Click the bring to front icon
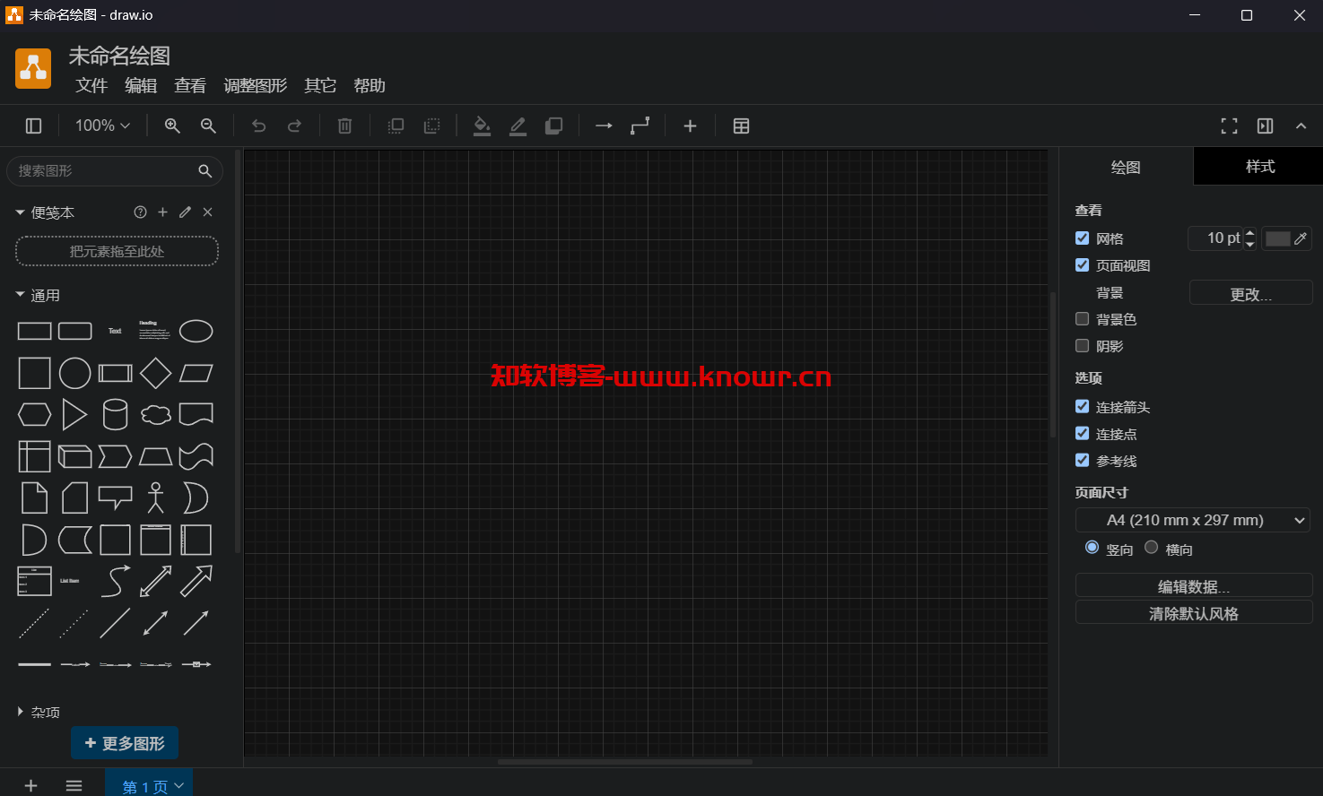The image size is (1323, 796). tap(396, 126)
